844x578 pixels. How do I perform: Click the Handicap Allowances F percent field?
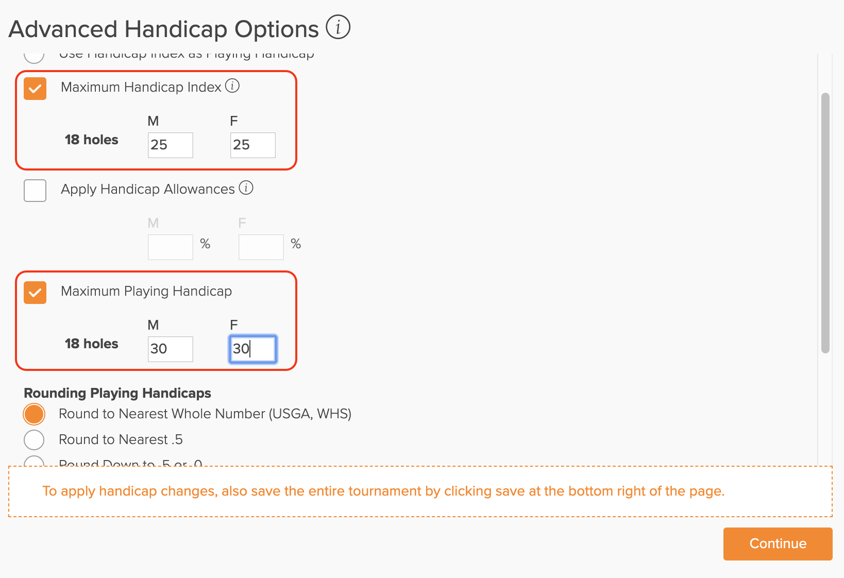click(261, 247)
